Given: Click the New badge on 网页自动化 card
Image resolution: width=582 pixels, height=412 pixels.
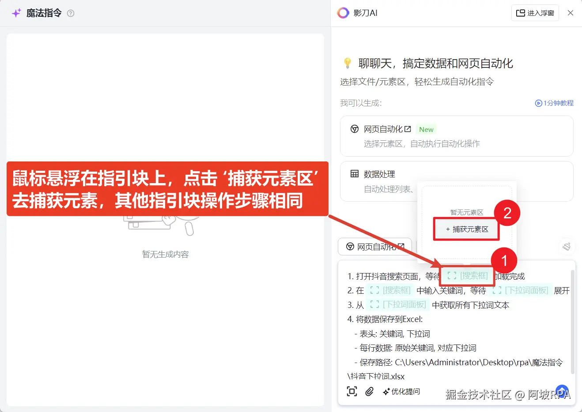Looking at the screenshot, I should tap(426, 129).
